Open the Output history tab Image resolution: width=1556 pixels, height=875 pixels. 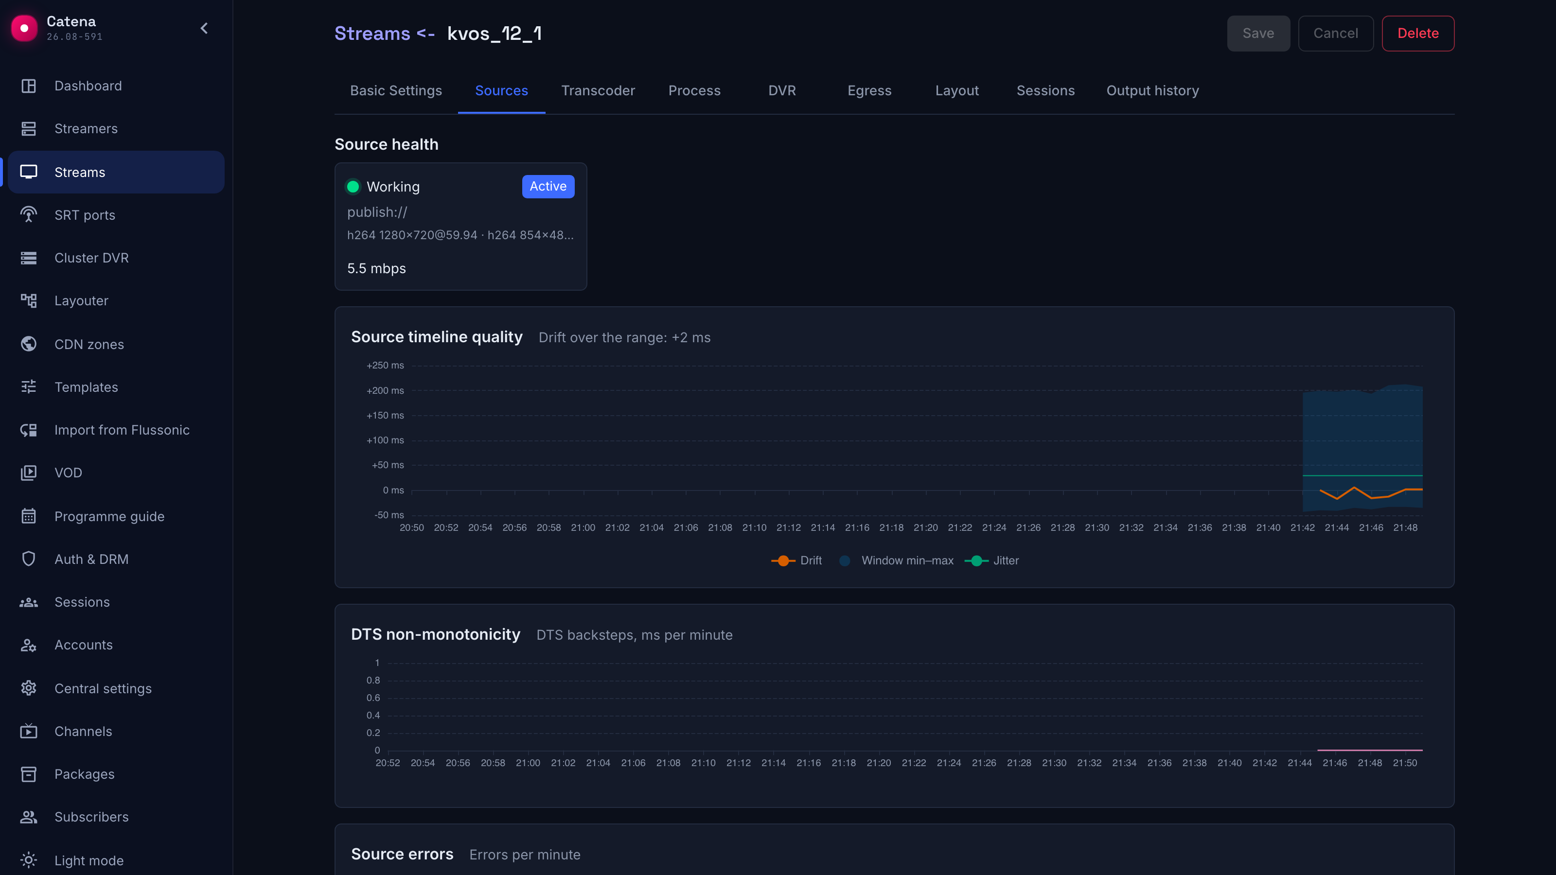coord(1152,90)
